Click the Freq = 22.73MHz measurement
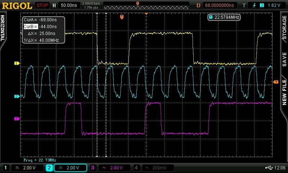The height and width of the screenshot is (173, 288). point(40,160)
